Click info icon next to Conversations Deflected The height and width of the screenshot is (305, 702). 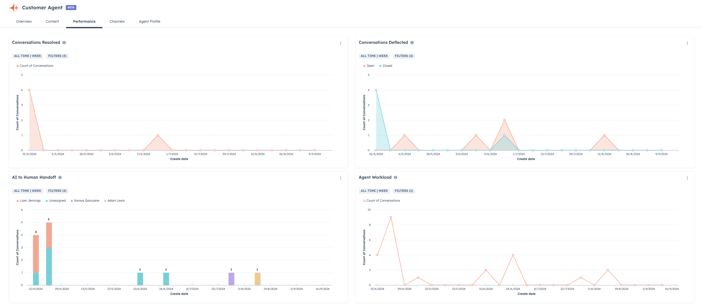tap(412, 43)
